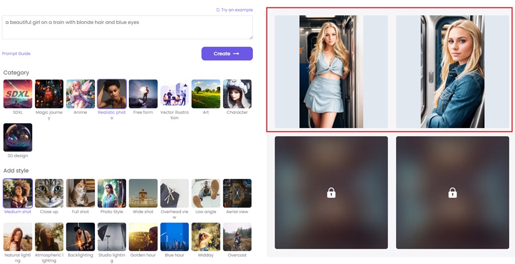Choose the 3D design category

coord(18,138)
